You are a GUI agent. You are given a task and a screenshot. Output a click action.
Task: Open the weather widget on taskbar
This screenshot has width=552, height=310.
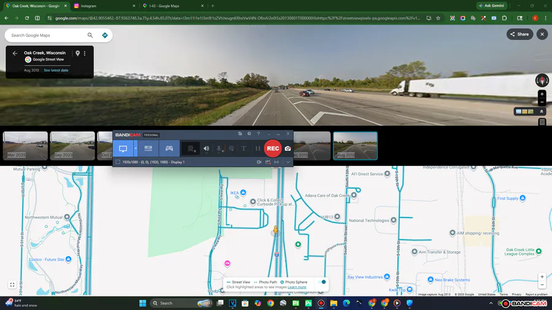(x=21, y=303)
